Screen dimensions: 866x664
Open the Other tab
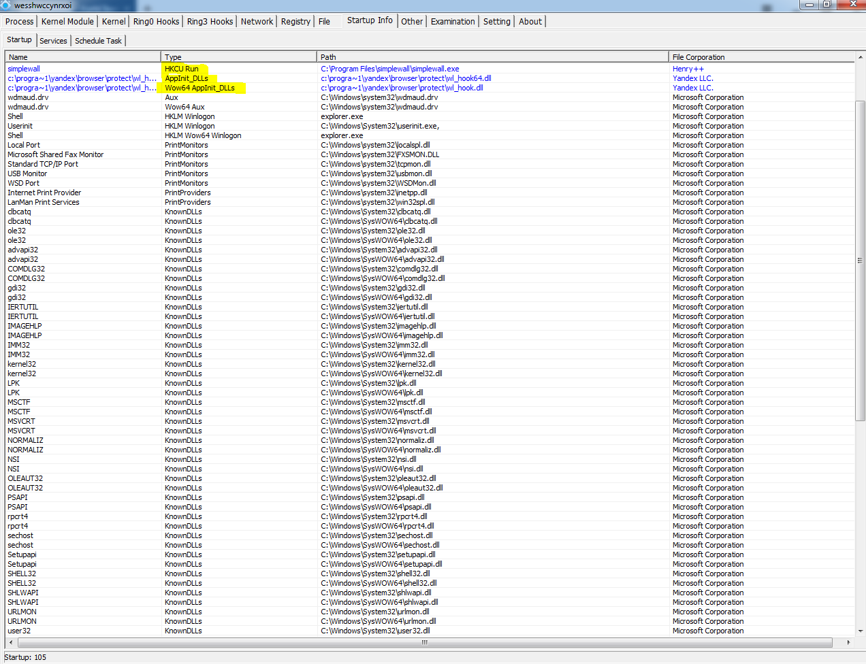[x=412, y=21]
